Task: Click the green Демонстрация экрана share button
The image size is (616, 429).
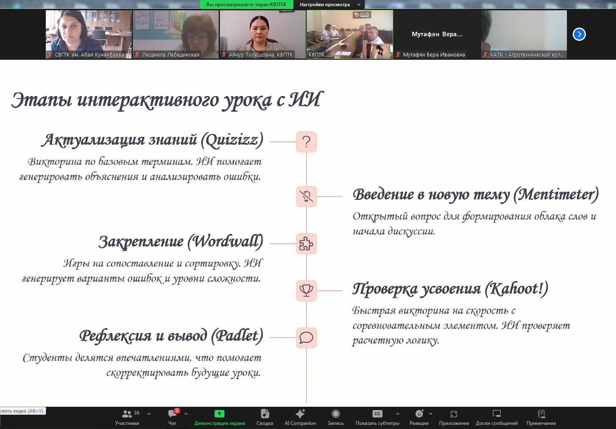Action: click(x=219, y=417)
